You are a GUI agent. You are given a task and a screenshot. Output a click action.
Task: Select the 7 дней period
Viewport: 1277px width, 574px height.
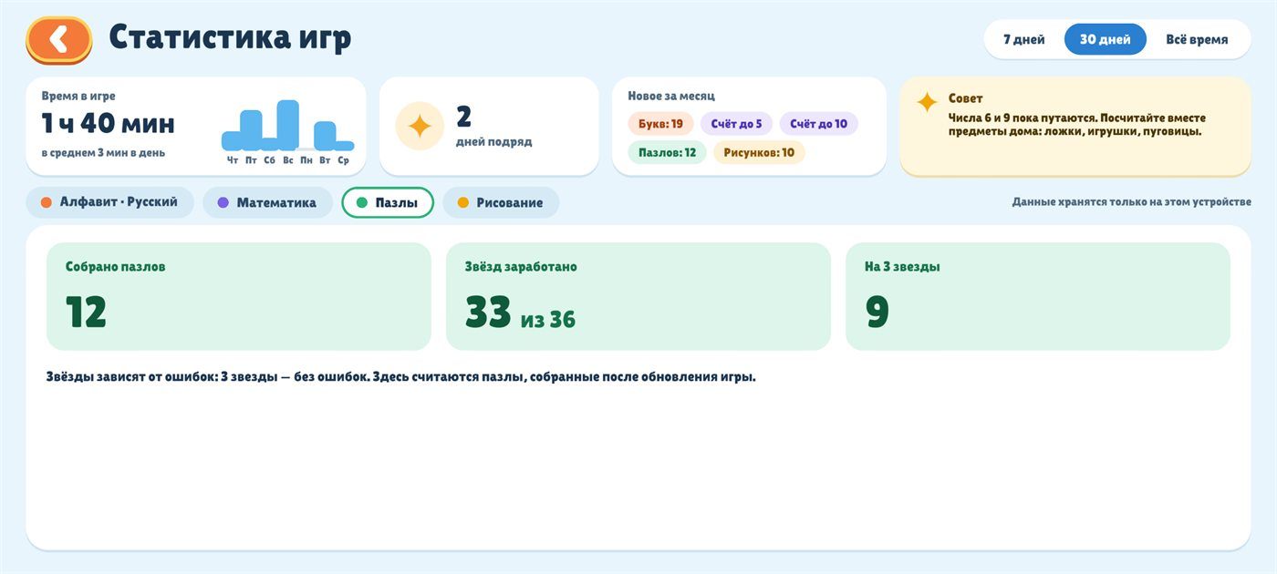[1023, 39]
